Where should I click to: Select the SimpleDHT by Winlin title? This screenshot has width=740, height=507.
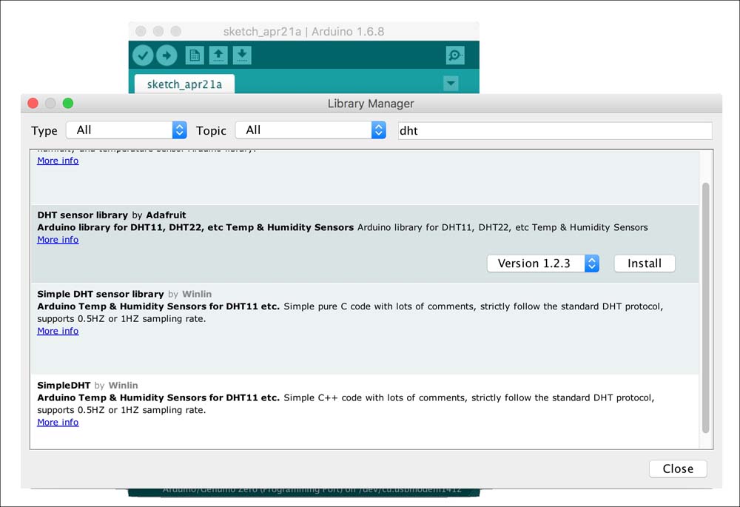coord(88,385)
